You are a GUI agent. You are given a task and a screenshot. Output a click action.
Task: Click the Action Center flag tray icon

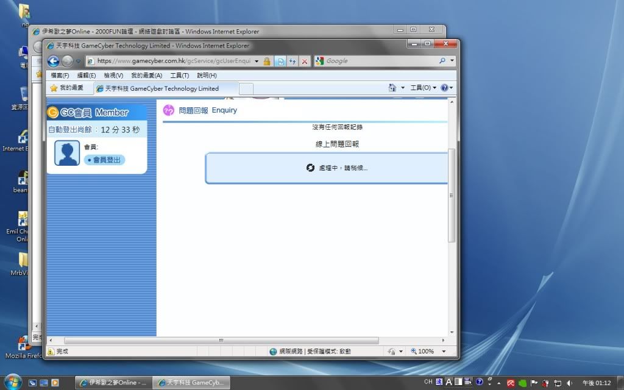pyautogui.click(x=534, y=383)
